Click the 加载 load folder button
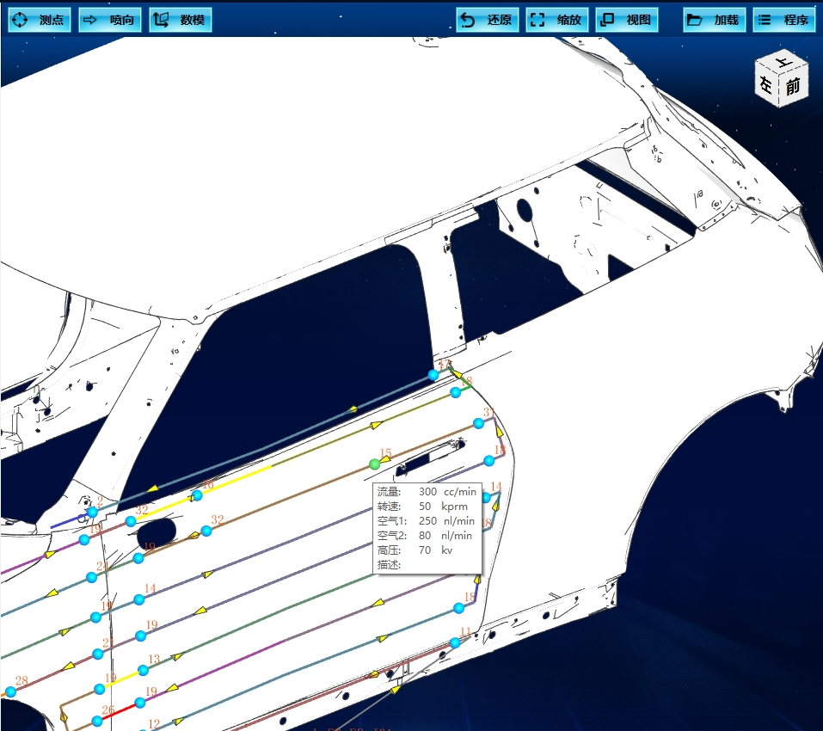The width and height of the screenshot is (823, 731). click(715, 20)
